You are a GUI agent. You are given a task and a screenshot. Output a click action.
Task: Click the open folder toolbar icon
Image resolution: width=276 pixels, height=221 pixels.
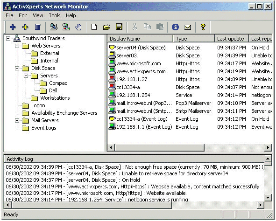[x=106, y=27]
